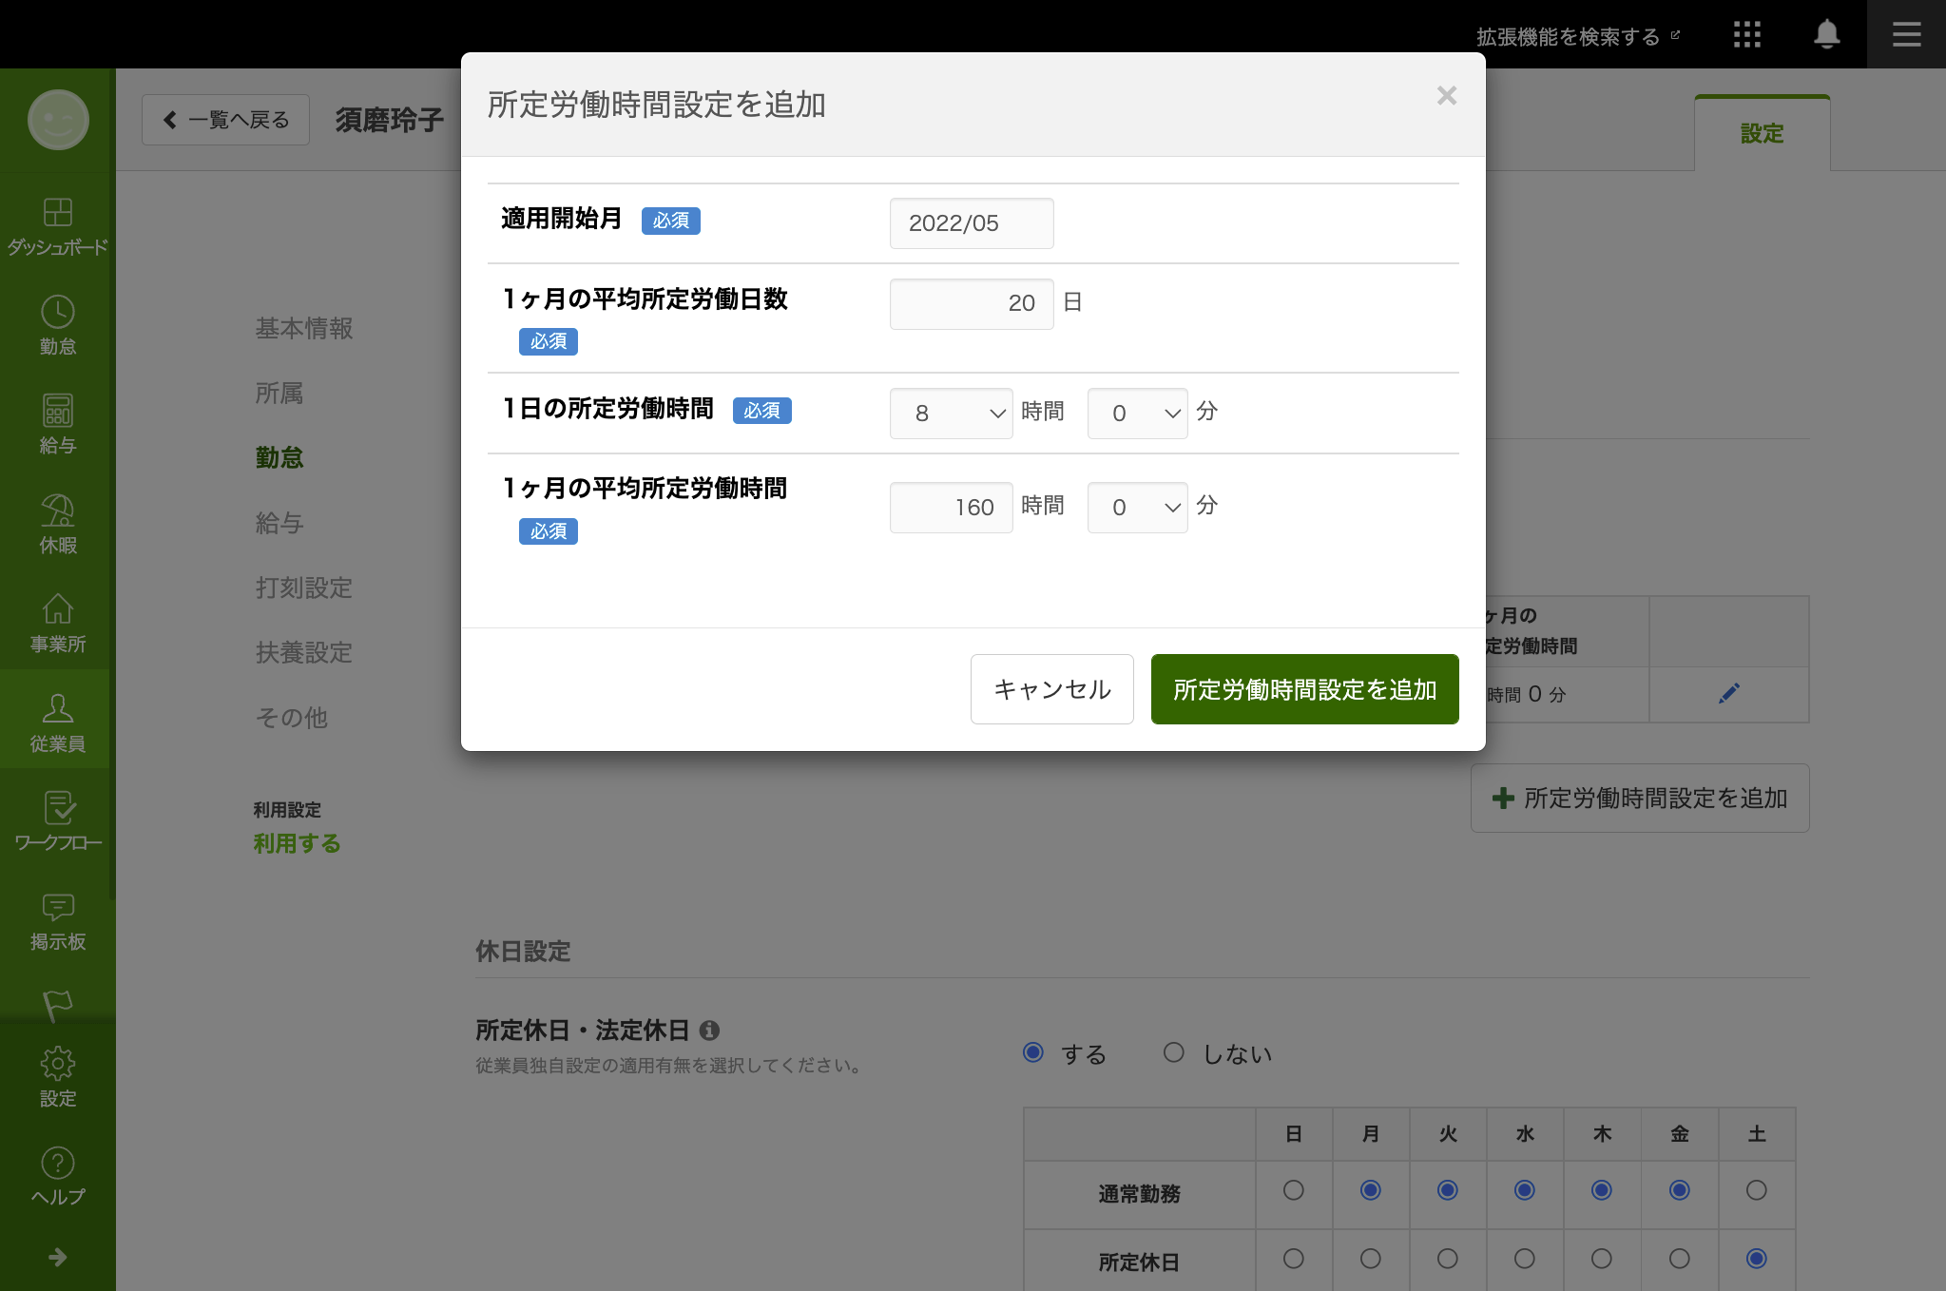The width and height of the screenshot is (1946, 1291).
Task: Click 一覧へ戻る back button
Action: (x=225, y=120)
